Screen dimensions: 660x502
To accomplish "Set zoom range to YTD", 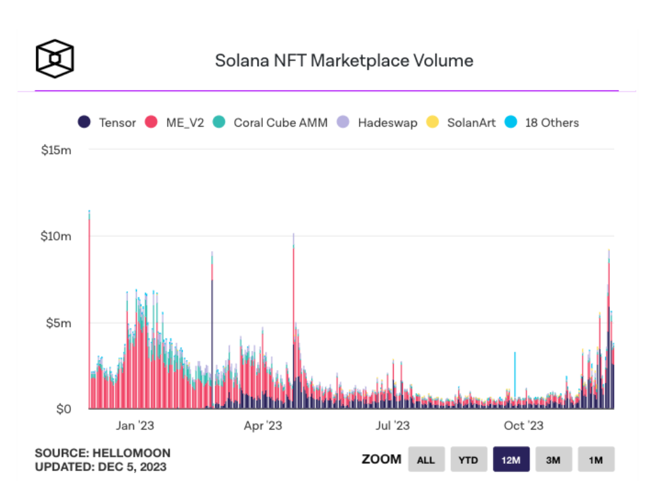I will point(469,459).
